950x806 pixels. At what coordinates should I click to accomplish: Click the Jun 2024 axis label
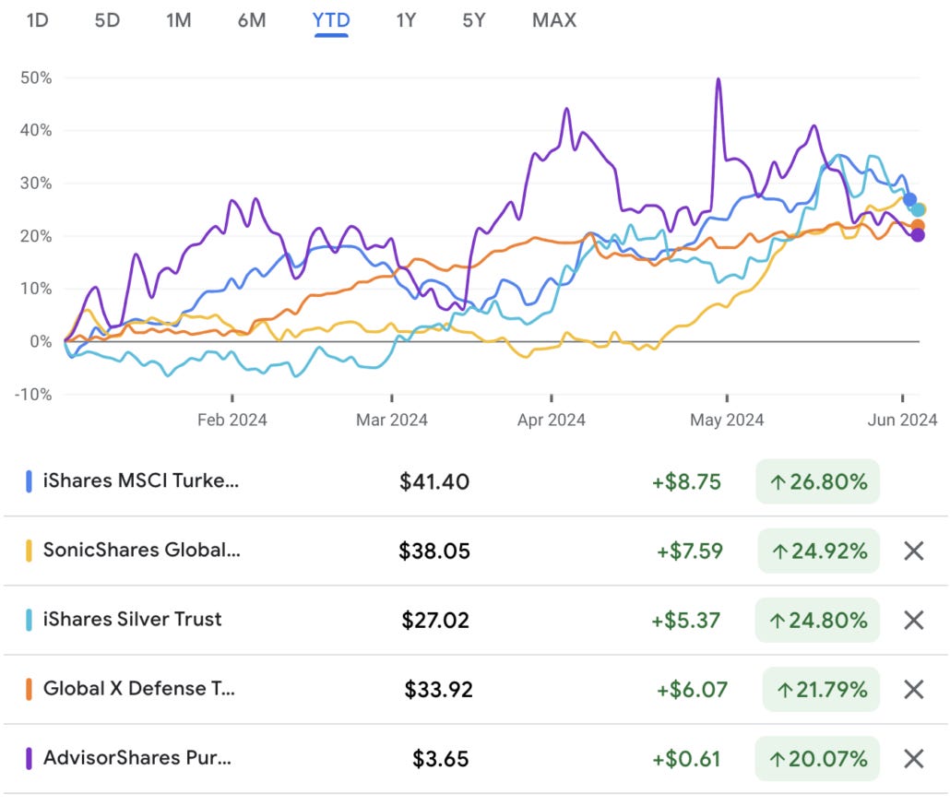pos(902,420)
